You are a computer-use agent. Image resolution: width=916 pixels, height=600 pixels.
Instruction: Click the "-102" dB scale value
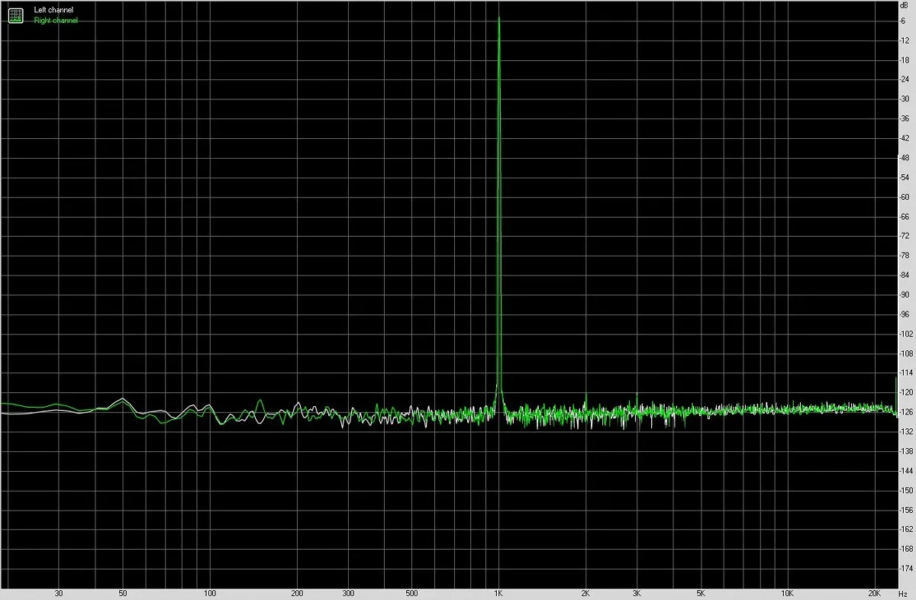tap(907, 334)
